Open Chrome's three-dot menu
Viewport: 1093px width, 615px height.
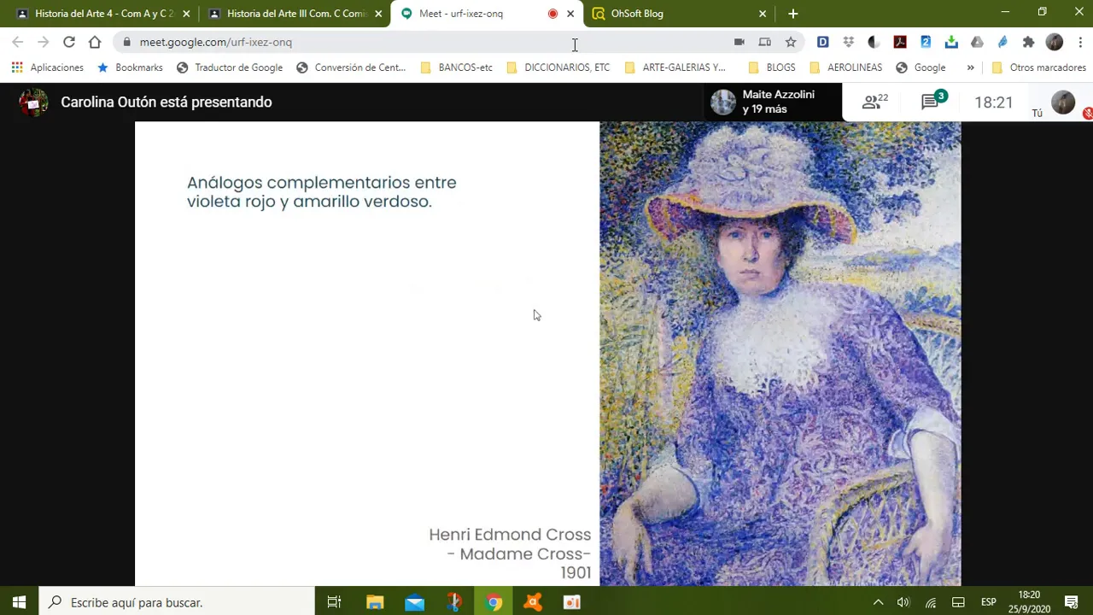pyautogui.click(x=1080, y=42)
